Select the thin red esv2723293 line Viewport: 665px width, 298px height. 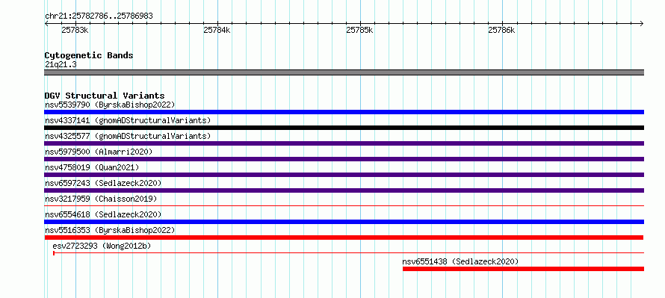pos(348,253)
